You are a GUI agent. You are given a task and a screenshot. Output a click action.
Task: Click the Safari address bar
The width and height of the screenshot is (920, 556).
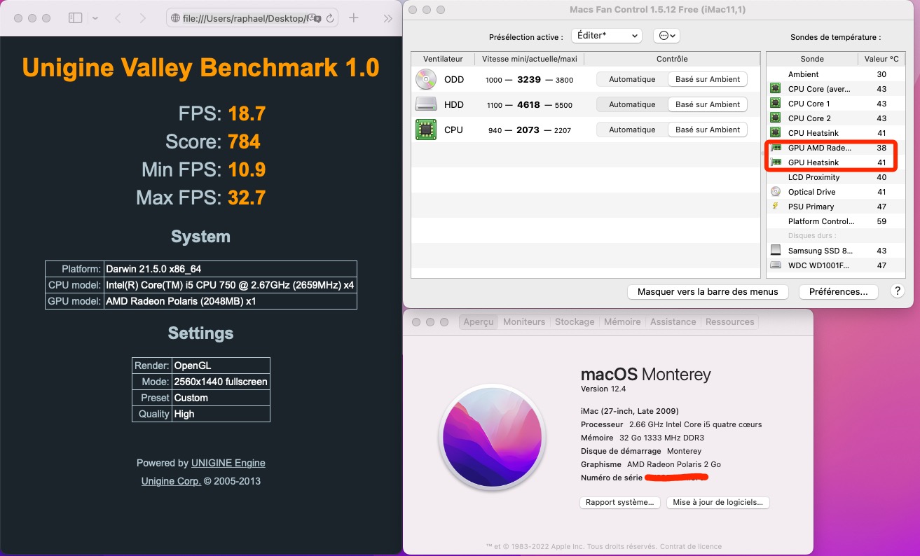coord(252,18)
